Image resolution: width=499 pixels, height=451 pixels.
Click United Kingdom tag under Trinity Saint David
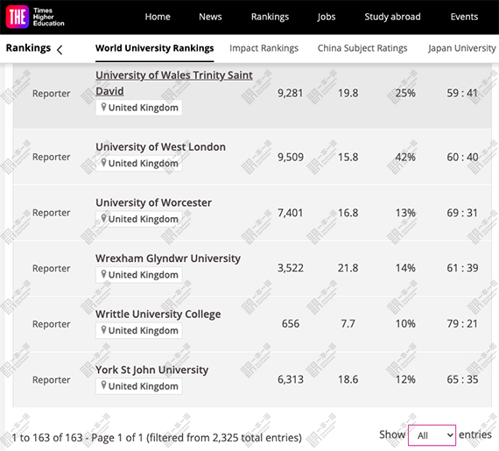click(x=139, y=108)
